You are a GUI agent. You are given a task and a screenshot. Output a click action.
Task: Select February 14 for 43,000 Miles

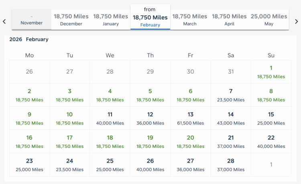point(231,118)
